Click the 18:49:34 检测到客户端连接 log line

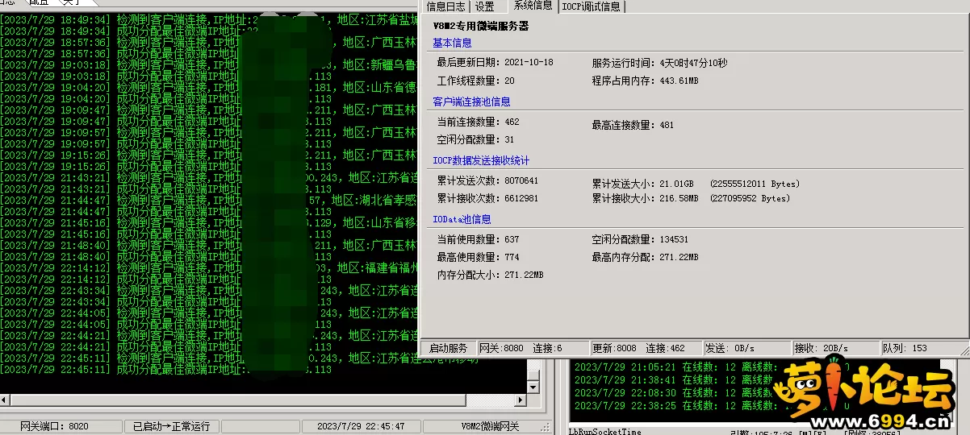tap(210, 19)
